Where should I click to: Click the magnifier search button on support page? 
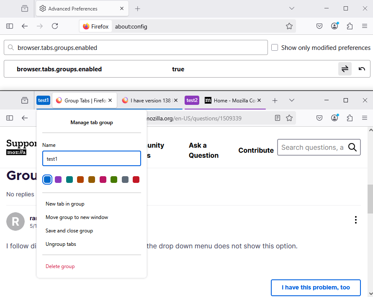click(352, 147)
